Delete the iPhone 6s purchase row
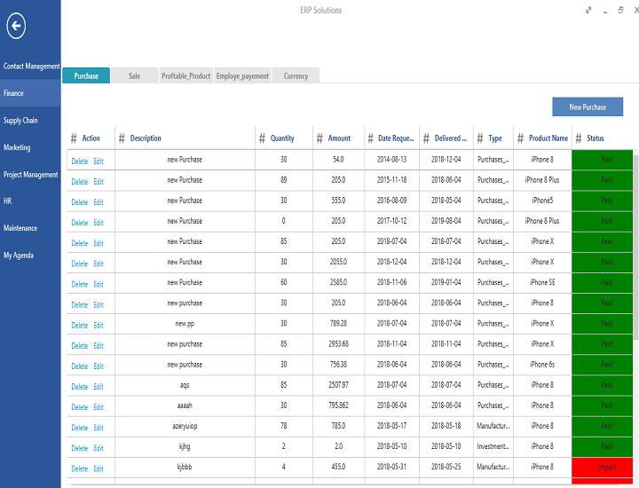The width and height of the screenshot is (639, 488). [80, 366]
